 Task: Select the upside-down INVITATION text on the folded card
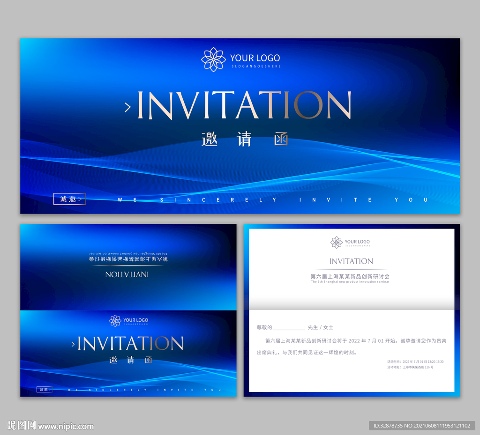[127, 274]
